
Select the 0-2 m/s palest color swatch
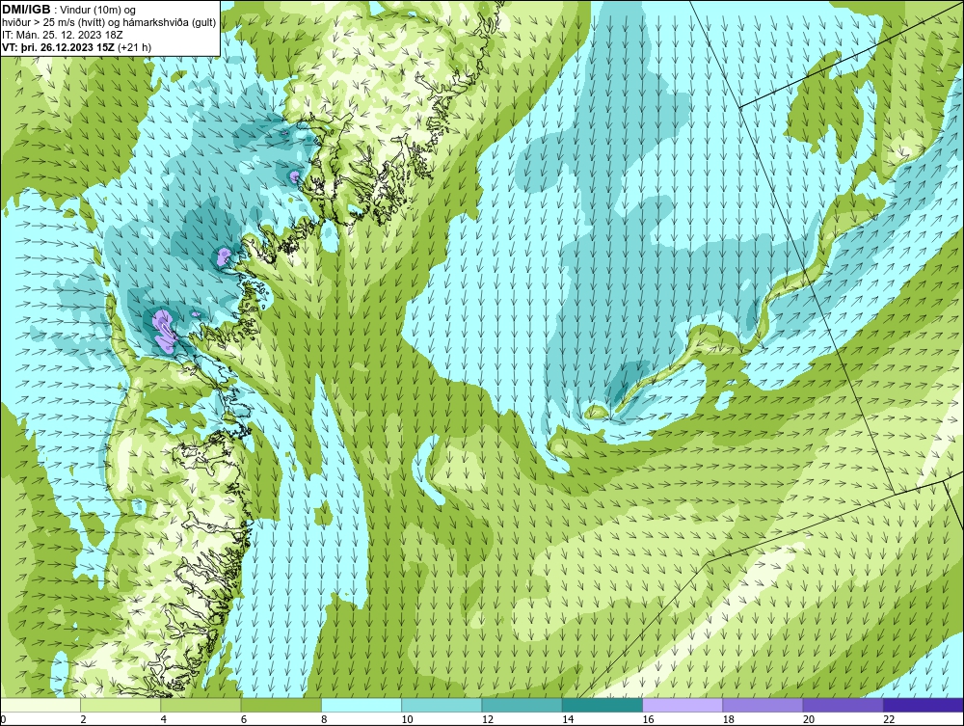pos(40,705)
